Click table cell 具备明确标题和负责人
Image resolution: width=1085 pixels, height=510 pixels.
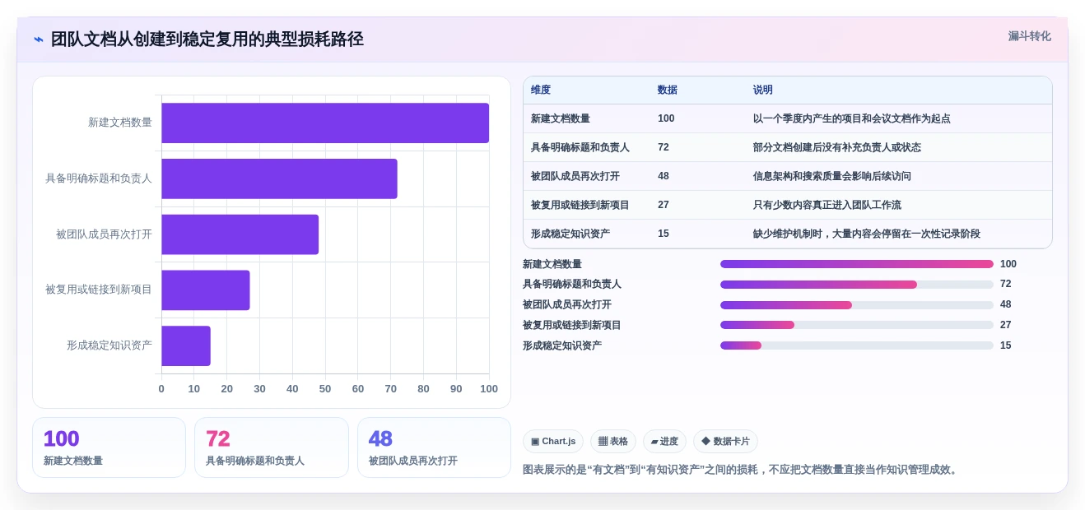tap(580, 147)
